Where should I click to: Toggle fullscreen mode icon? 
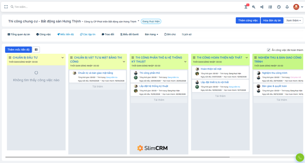coord(6,7)
